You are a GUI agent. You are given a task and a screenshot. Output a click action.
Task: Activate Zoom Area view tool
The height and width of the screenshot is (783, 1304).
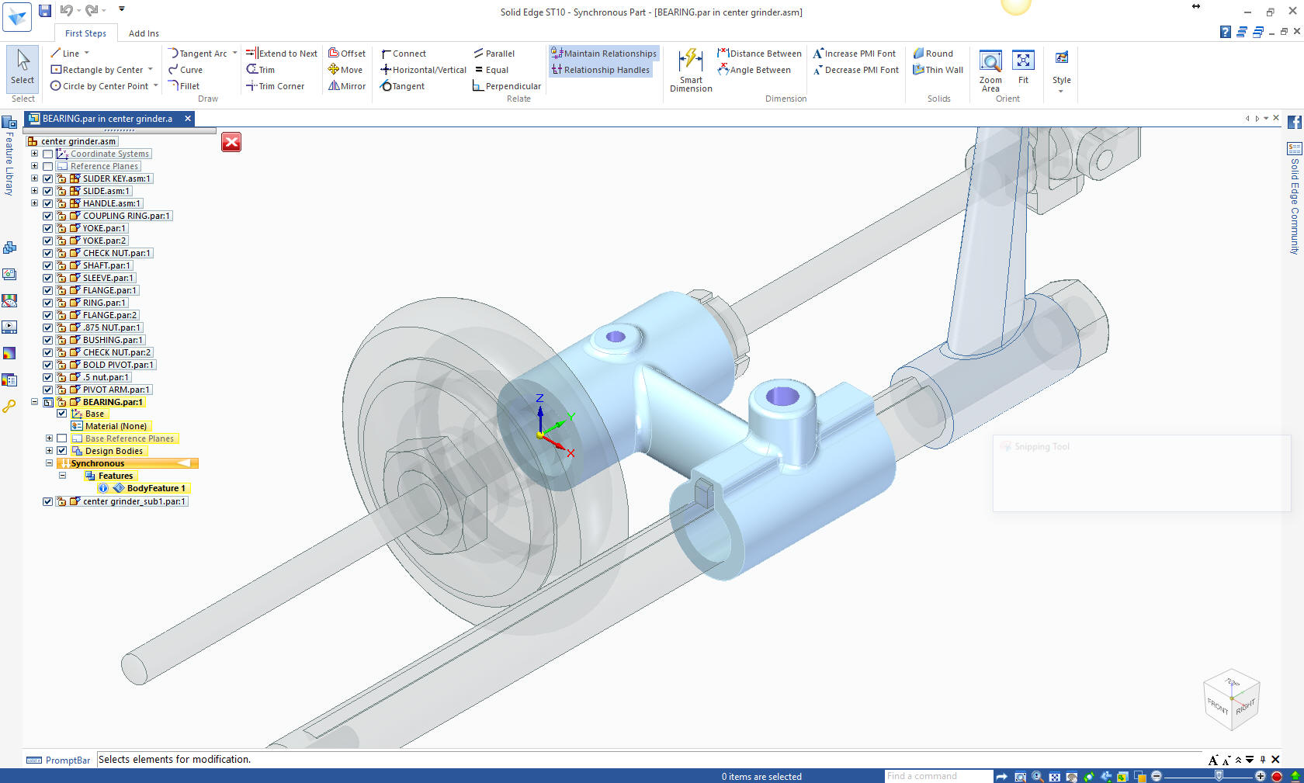(x=990, y=71)
